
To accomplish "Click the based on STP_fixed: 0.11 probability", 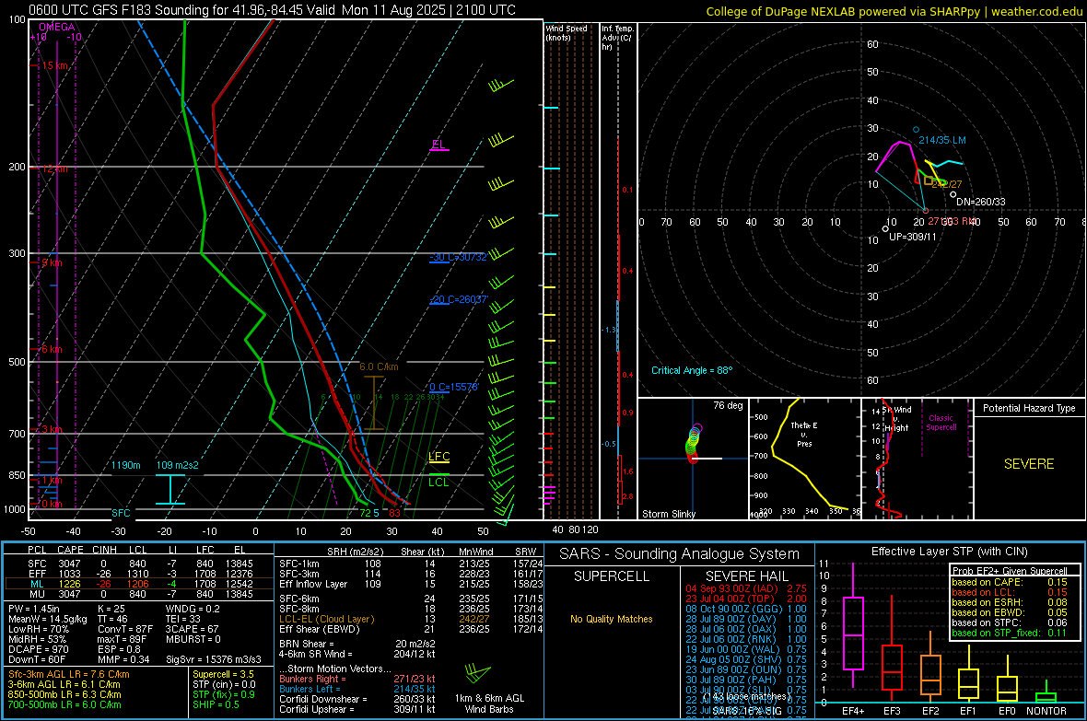I will (x=1010, y=633).
